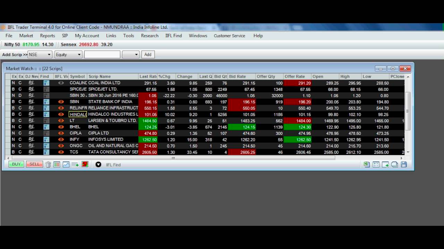Click the black circle arrow icon beside IIFL Find

coord(99,165)
